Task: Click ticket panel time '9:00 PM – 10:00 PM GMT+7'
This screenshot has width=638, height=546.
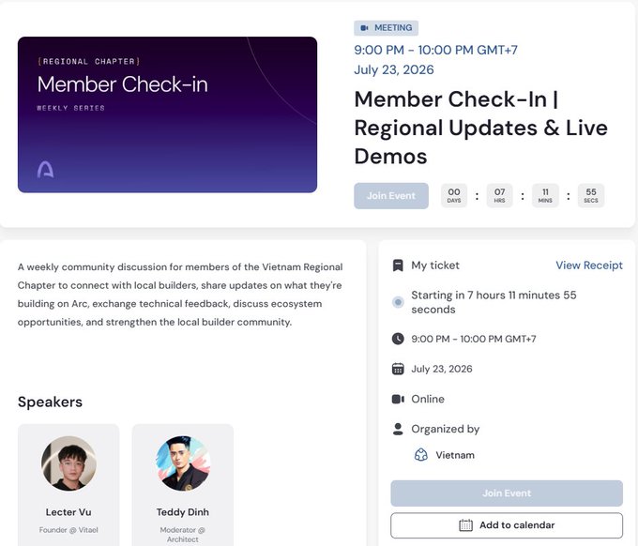Action: (x=474, y=339)
